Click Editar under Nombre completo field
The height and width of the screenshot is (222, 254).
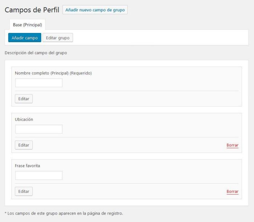point(24,99)
